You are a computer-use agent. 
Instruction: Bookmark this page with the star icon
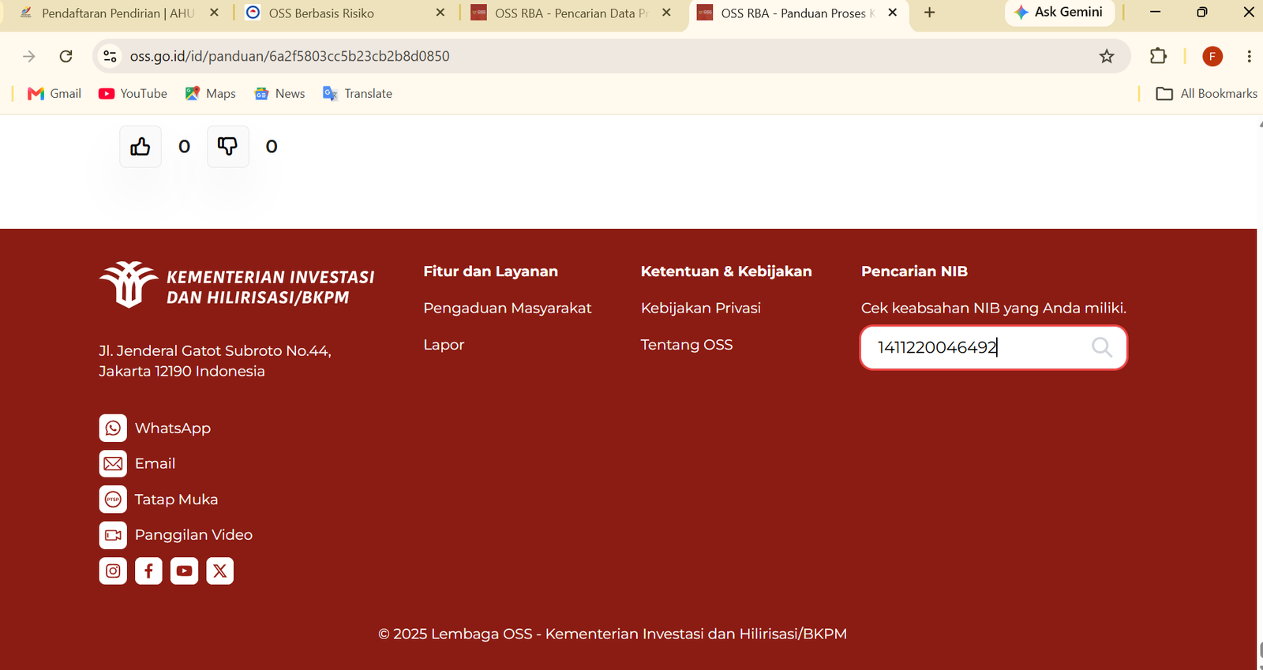1107,56
